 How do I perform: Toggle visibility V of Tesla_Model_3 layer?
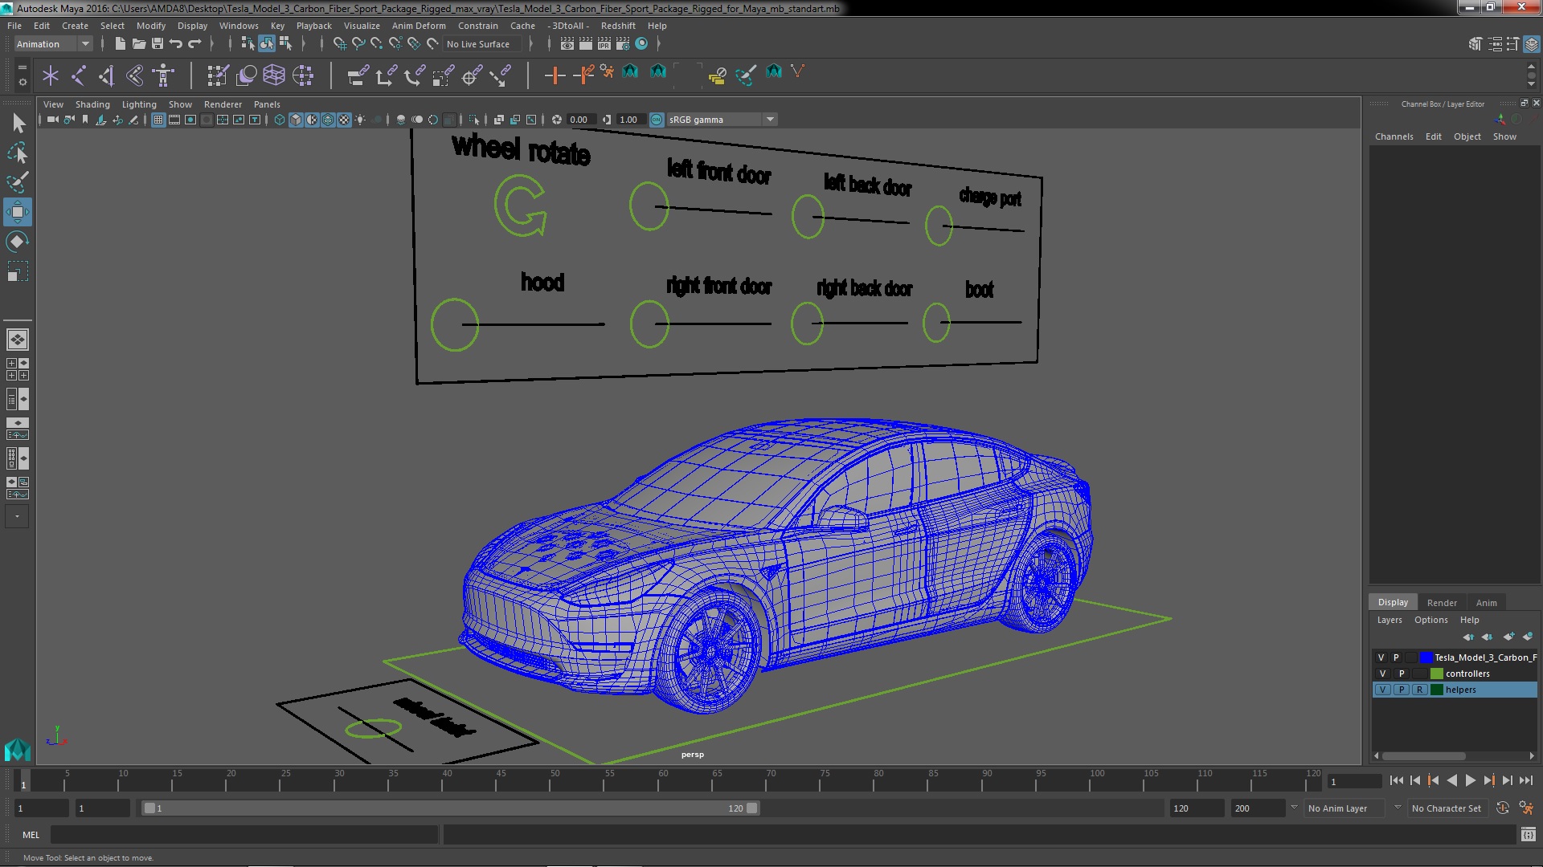(x=1381, y=657)
